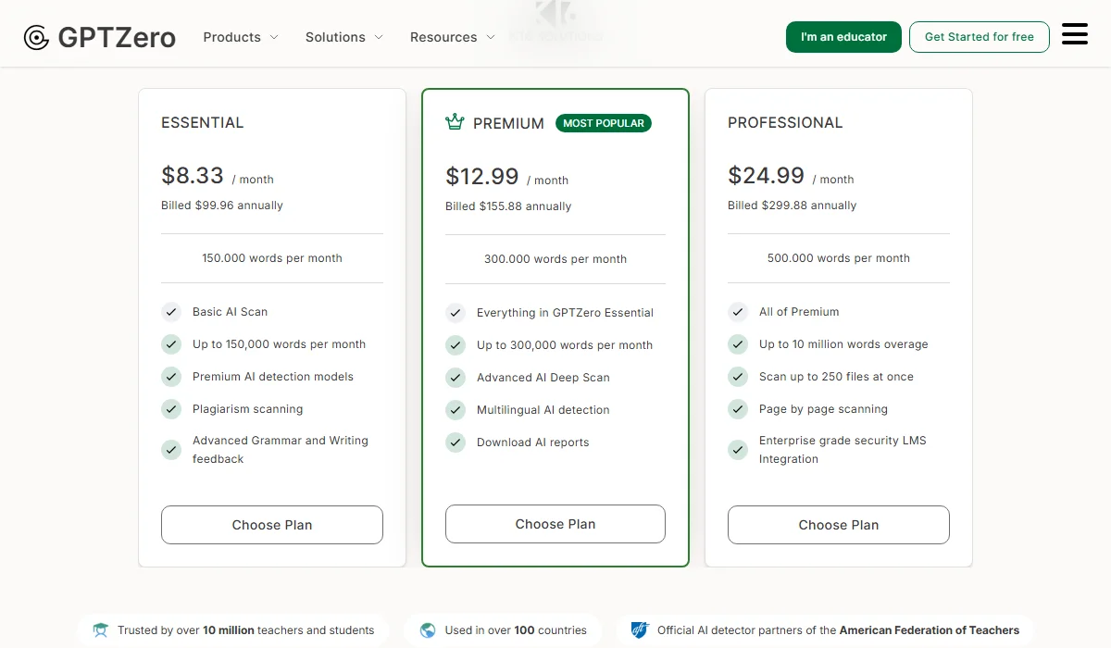Click the checkmark beside Basic AI Scan
1111x648 pixels.
tap(171, 312)
